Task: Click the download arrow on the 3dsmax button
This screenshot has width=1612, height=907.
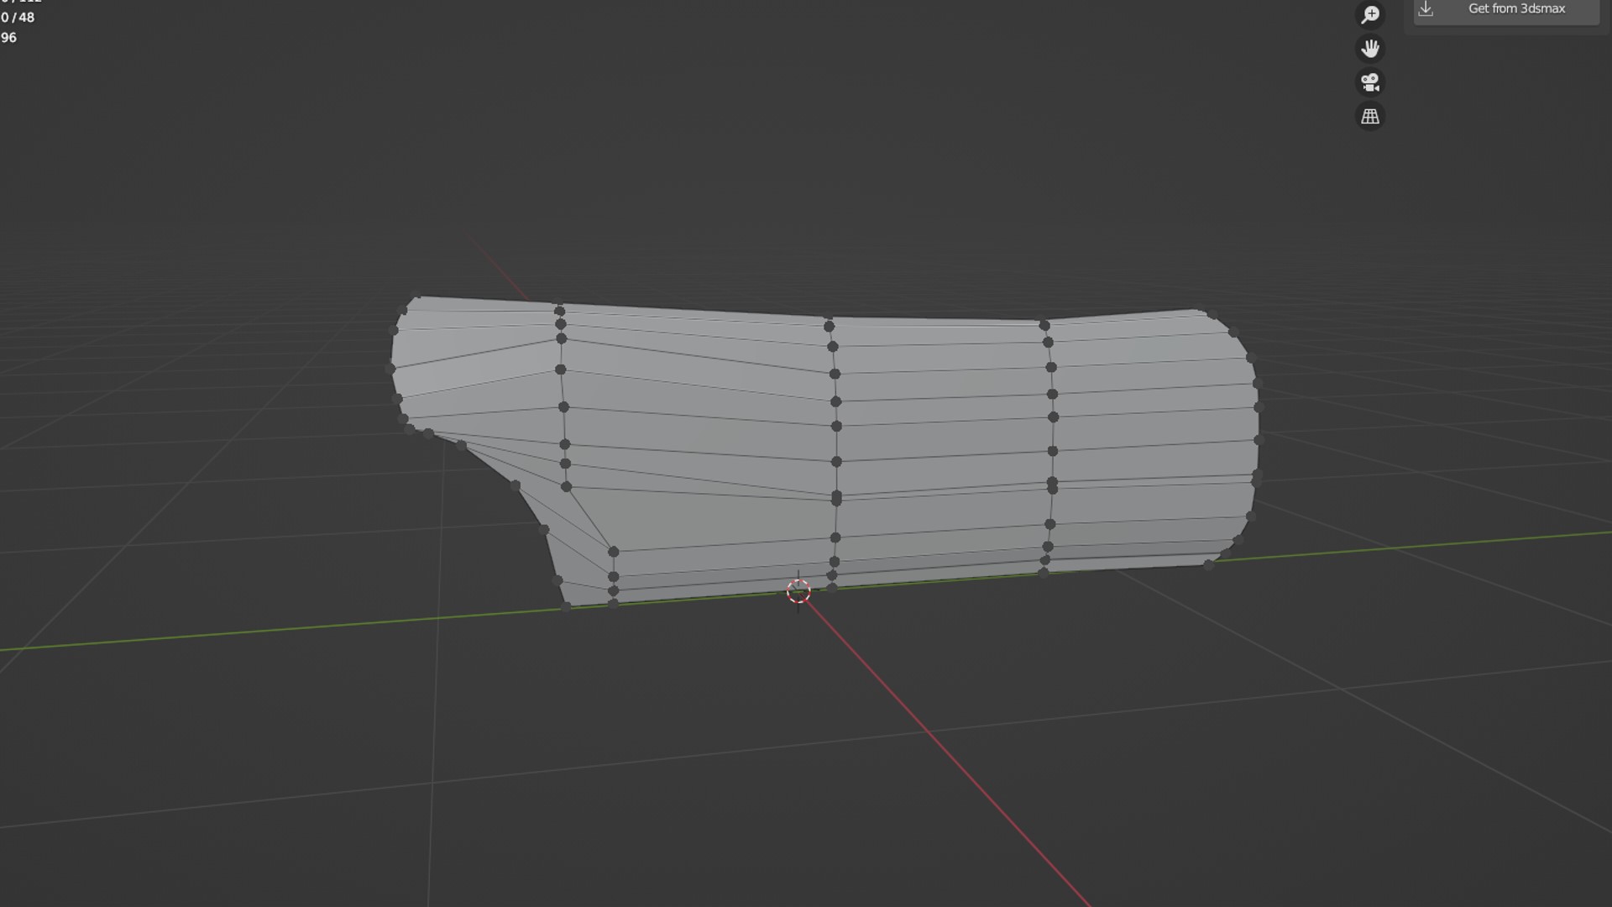Action: [x=1426, y=9]
